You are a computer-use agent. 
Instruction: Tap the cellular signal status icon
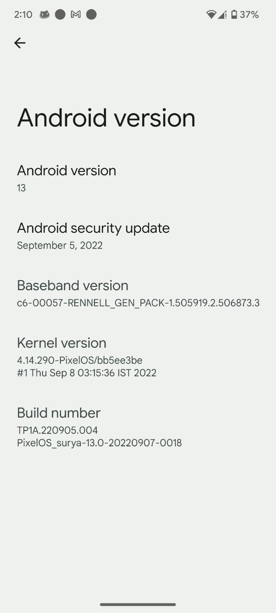[222, 15]
